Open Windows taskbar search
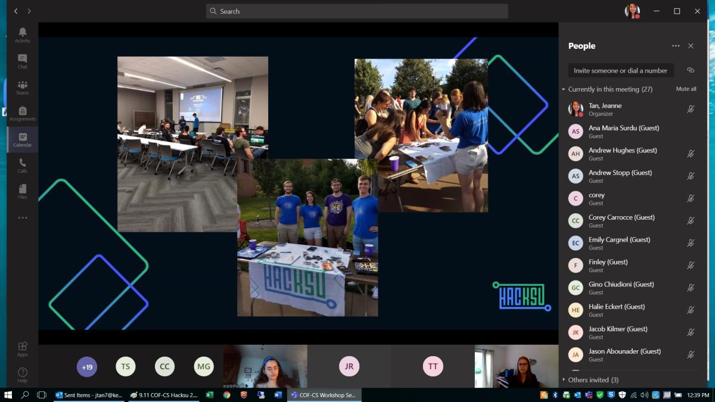 [x=25, y=395]
